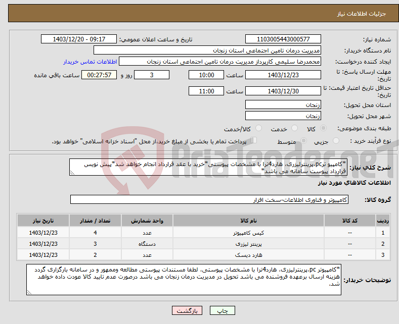Image resolution: width=399 pixels, height=324 pixels.
Task: Click the price validity date 1403/12/30 field
Action: point(283,91)
